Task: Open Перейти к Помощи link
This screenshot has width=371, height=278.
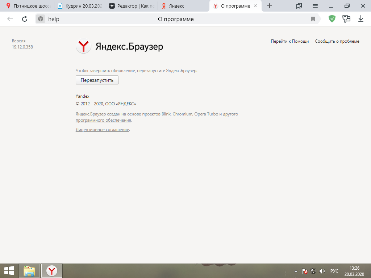Action: (290, 41)
